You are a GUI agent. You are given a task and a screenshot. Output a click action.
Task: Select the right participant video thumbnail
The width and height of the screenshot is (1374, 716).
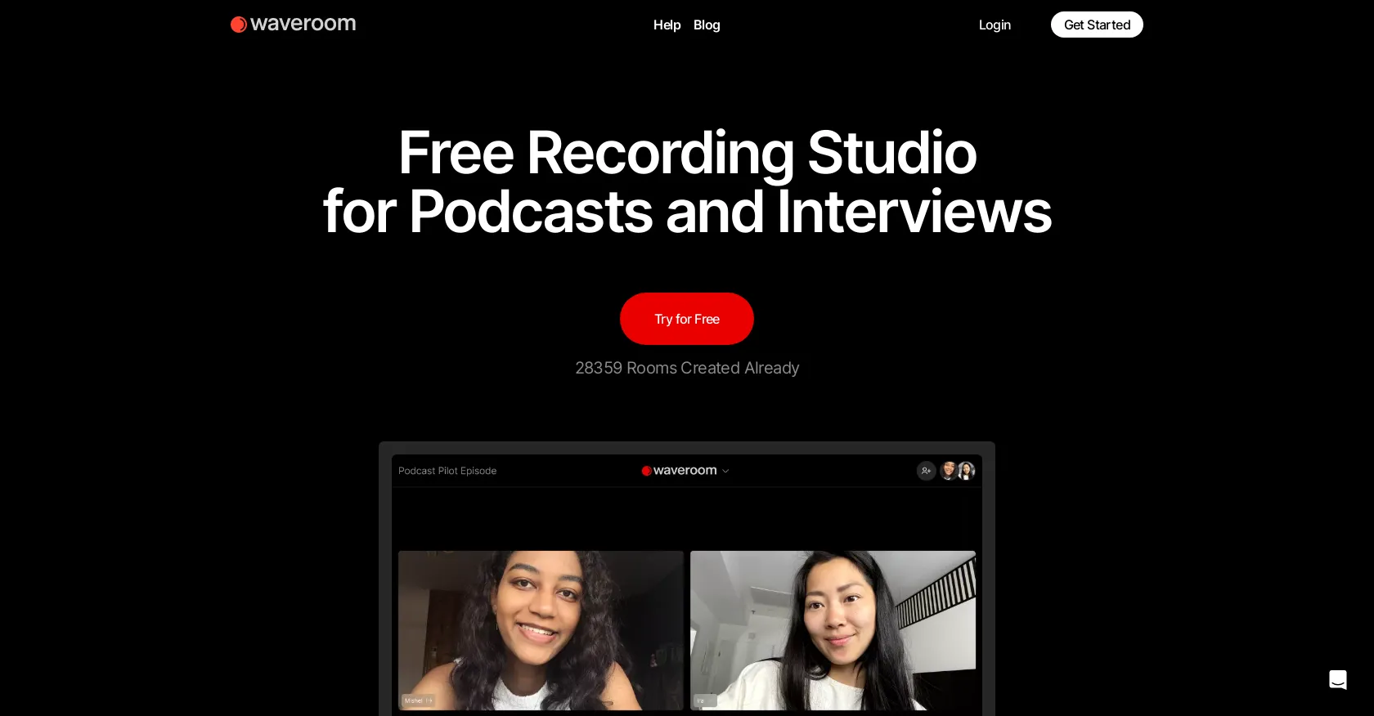(x=833, y=630)
